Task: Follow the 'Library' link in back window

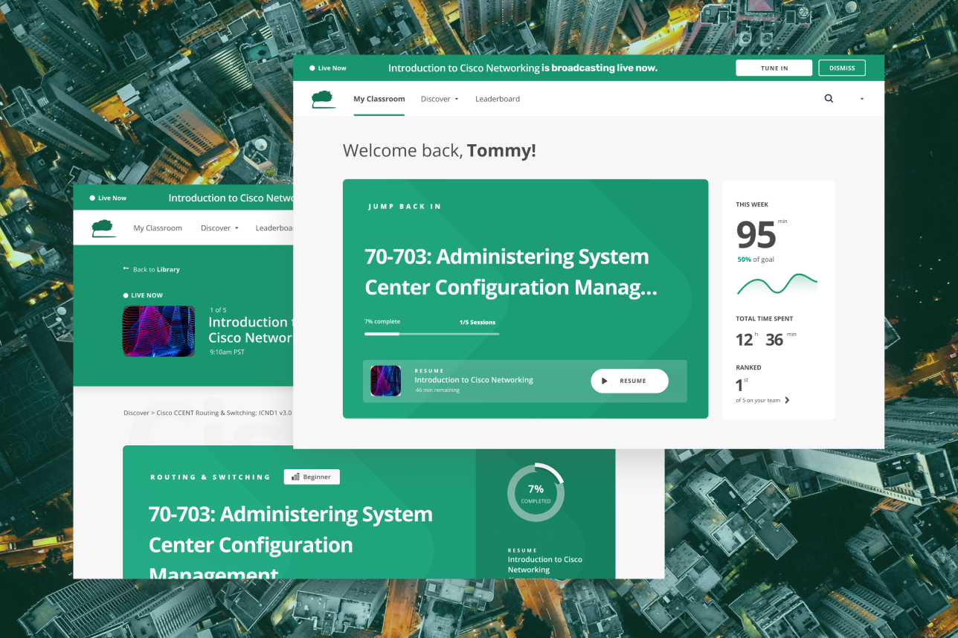Action: click(168, 270)
